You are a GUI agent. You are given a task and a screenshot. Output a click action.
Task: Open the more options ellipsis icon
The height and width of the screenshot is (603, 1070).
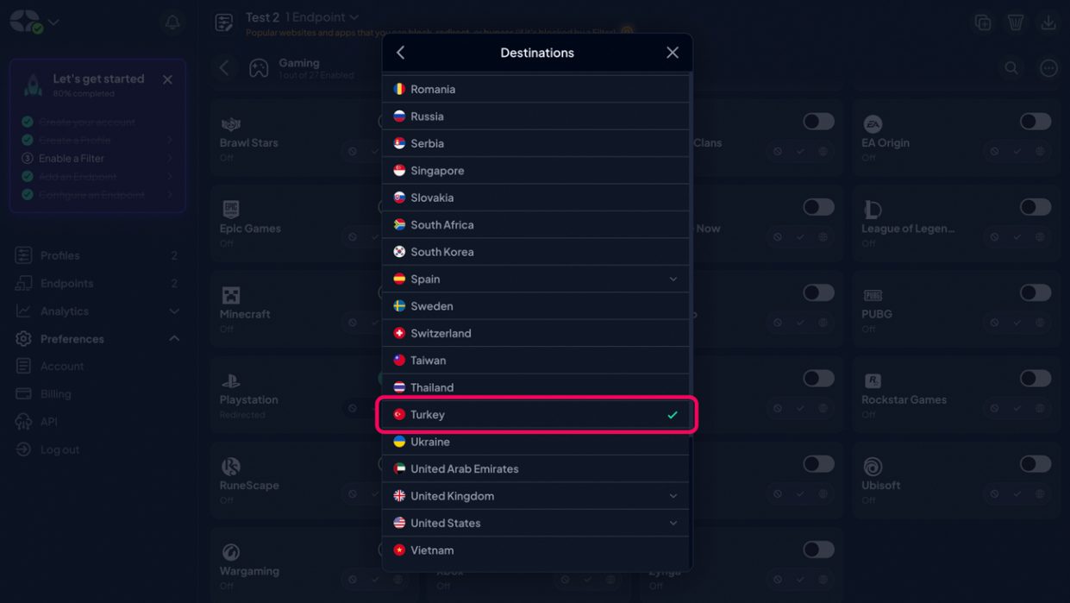coord(1048,68)
